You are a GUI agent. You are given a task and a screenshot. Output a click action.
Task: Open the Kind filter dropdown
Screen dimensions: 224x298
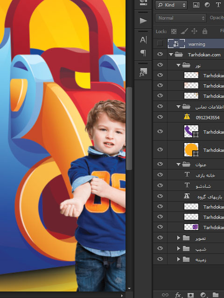coord(171,5)
